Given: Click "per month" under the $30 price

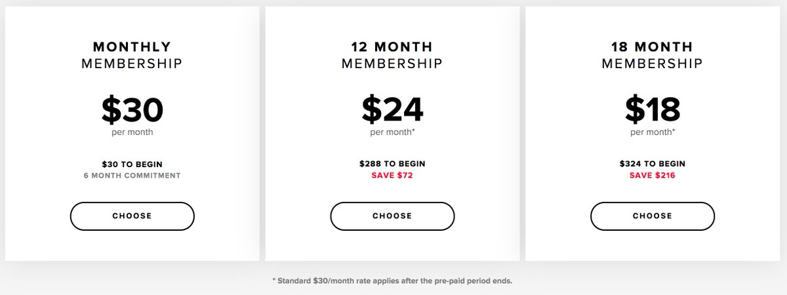Looking at the screenshot, I should [x=132, y=132].
